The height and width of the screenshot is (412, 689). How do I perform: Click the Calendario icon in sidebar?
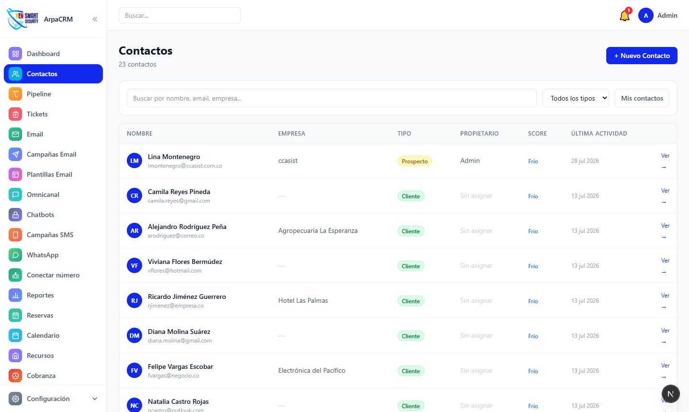(15, 335)
